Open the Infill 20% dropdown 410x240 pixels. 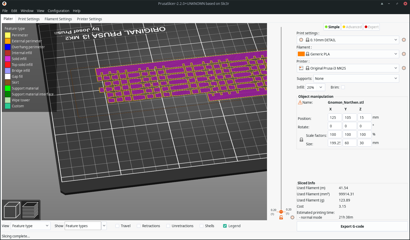click(316, 87)
